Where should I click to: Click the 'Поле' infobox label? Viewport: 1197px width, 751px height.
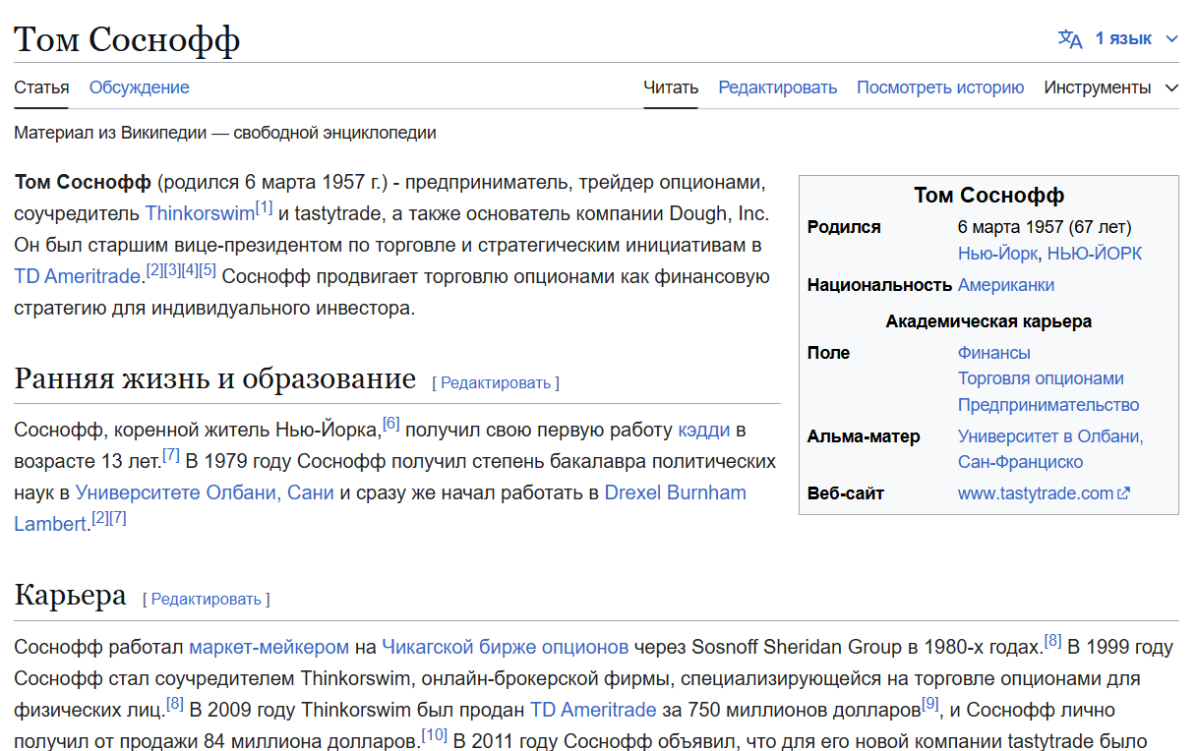828,353
